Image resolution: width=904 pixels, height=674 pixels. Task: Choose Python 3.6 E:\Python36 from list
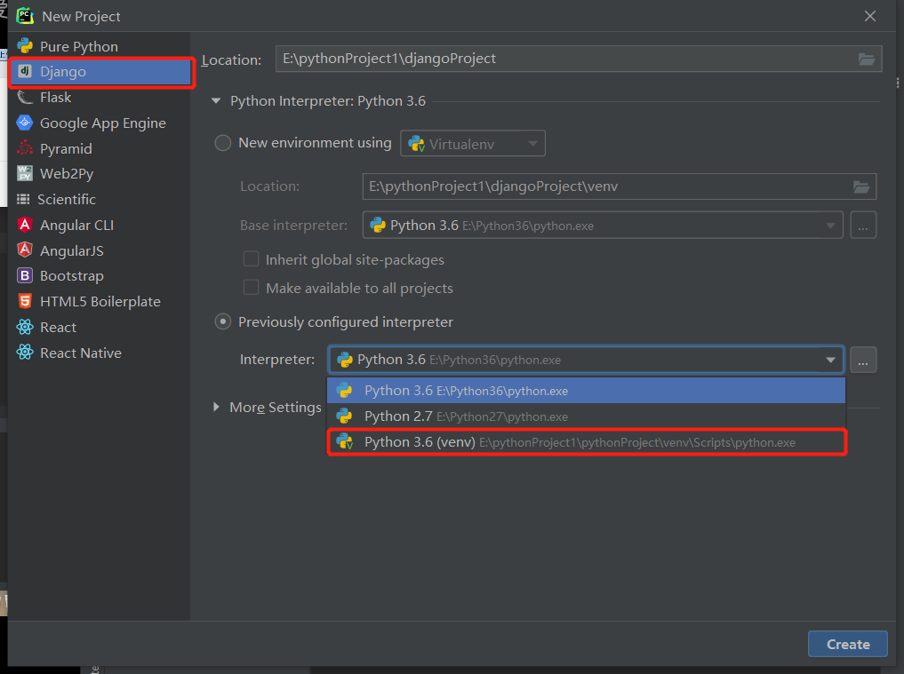click(586, 391)
